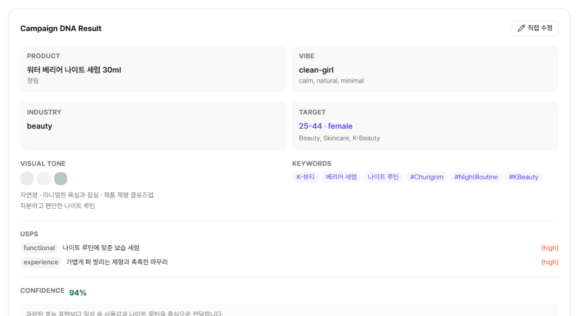Click (high) on the functional USP row
This screenshot has height=316, width=579.
pos(549,248)
